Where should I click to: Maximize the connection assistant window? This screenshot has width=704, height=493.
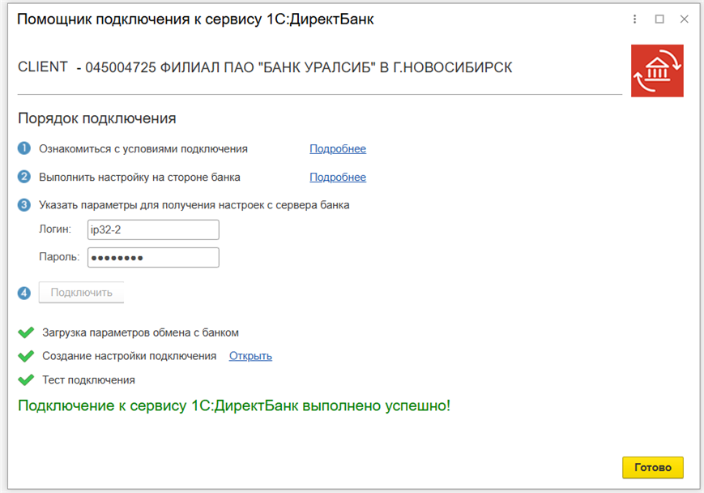click(659, 19)
